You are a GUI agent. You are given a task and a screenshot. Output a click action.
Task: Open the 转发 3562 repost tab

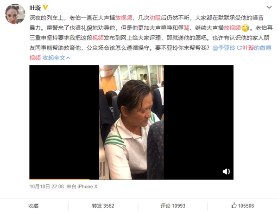(103, 206)
